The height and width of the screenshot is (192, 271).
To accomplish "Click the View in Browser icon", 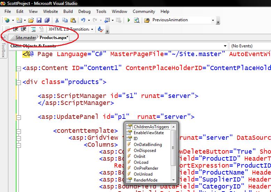I will tap(137, 20).
